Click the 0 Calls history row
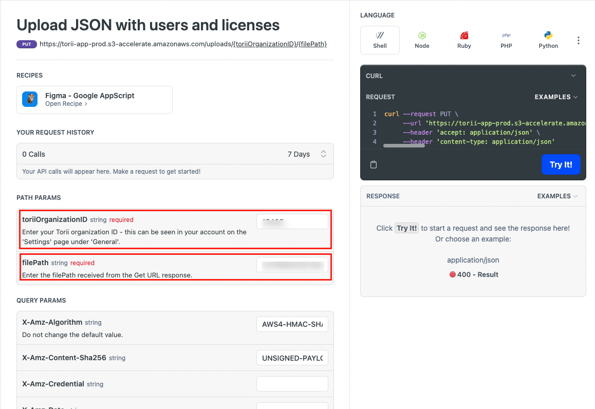The height and width of the screenshot is (409, 595). 175,154
